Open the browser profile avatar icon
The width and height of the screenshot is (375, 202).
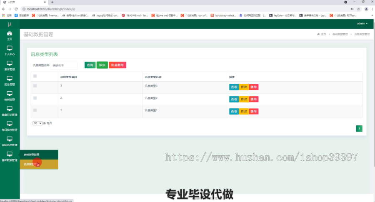(x=366, y=9)
